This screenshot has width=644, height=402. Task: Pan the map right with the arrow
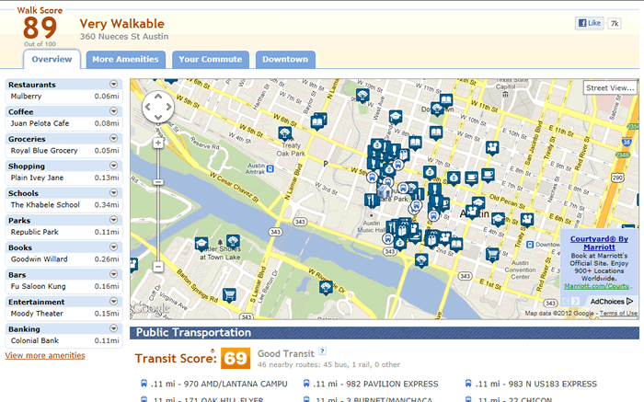168,107
